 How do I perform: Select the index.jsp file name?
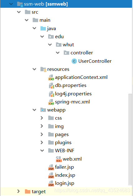coord(65,175)
